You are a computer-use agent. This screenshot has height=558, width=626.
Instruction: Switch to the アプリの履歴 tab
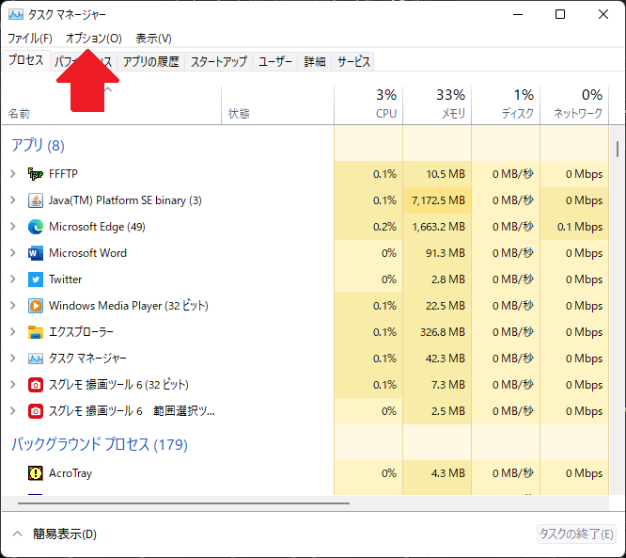151,61
